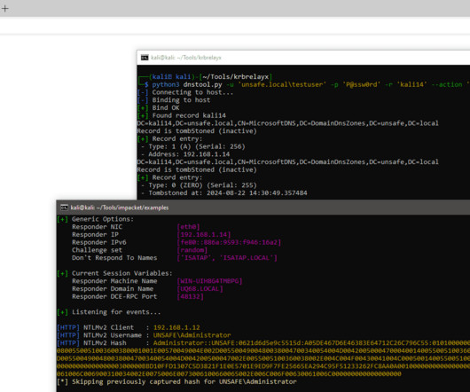Click 'Found record kali14' line
This screenshot has height=392, width=470.
click(x=182, y=115)
